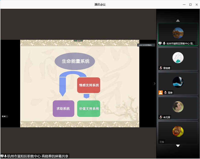Click the small overlay widget at slide's left edge
Viewport: 200px width, 159px height.
pos(5,116)
